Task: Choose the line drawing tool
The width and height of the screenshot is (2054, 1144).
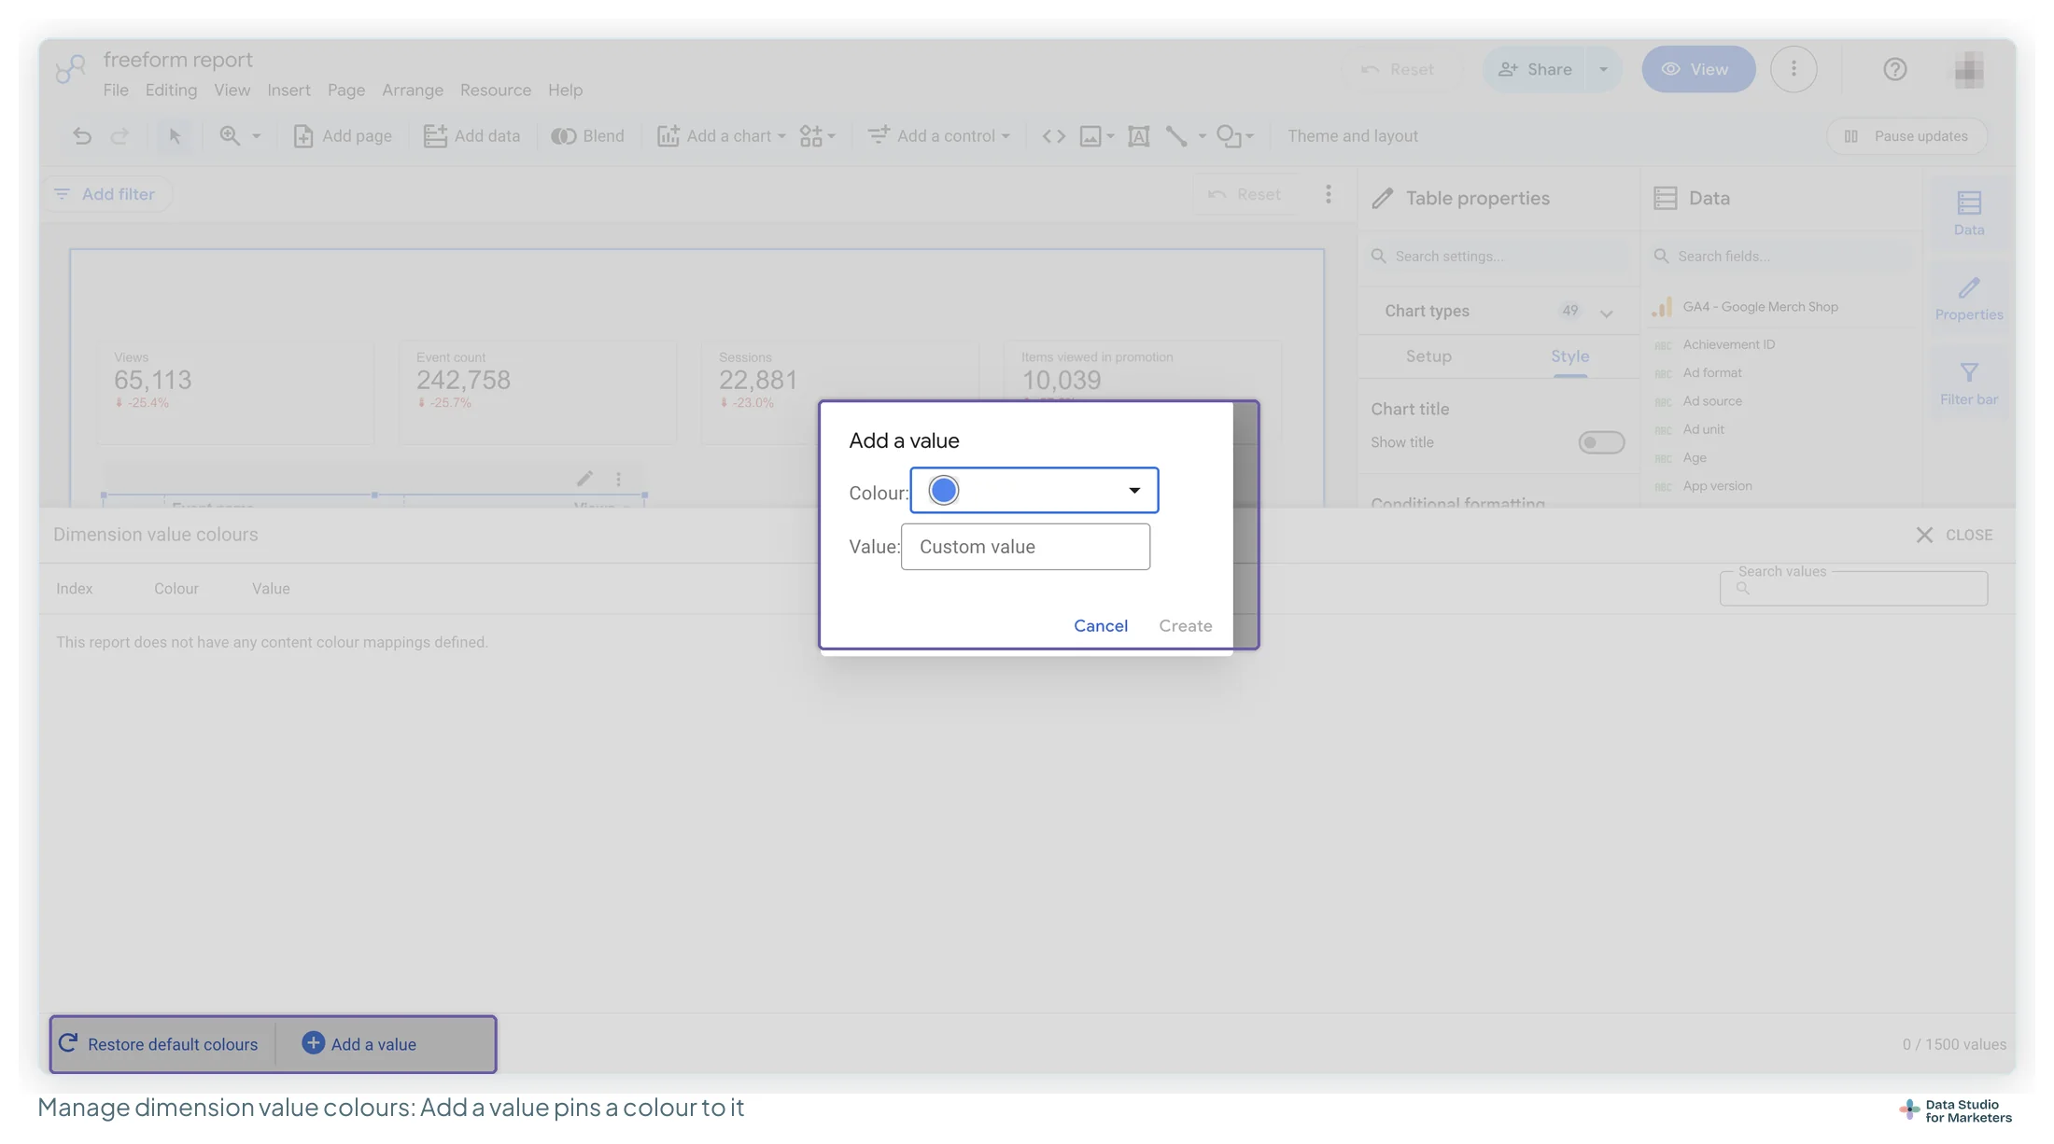Action: point(1176,136)
